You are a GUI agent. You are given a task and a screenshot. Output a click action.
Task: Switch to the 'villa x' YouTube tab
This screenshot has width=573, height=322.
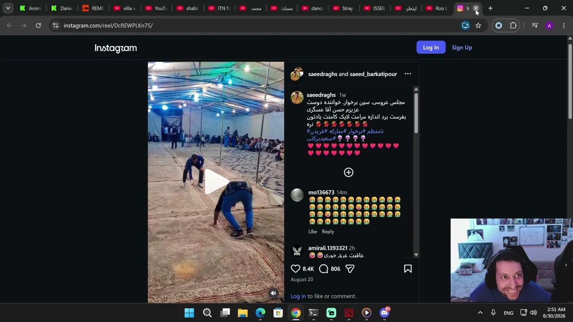(x=124, y=8)
